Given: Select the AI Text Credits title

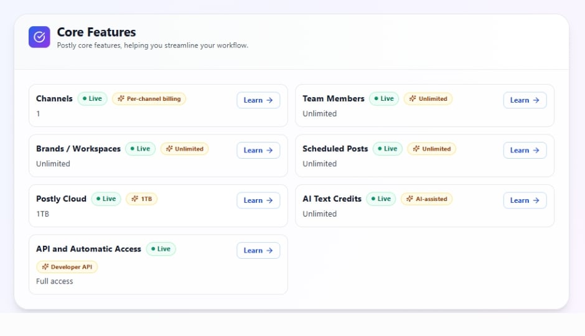Looking at the screenshot, I should click(x=332, y=198).
